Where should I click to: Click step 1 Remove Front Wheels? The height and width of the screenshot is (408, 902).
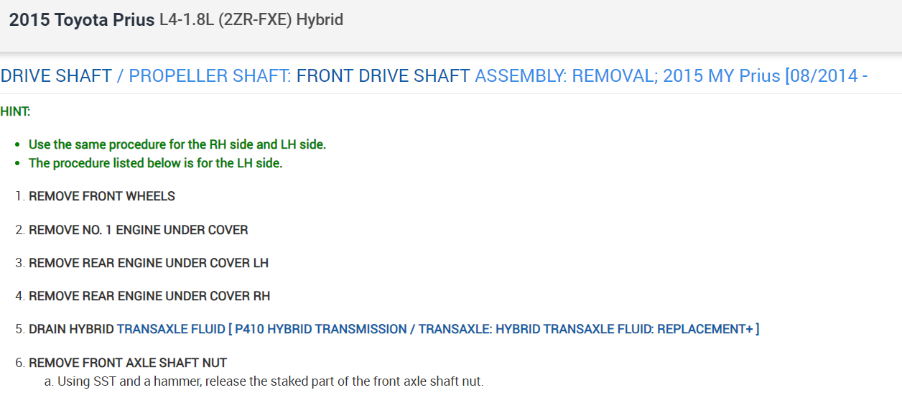101,196
